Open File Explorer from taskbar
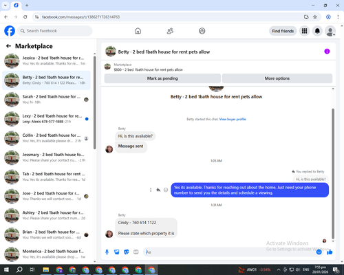The height and width of the screenshot is (275, 344). point(46,269)
